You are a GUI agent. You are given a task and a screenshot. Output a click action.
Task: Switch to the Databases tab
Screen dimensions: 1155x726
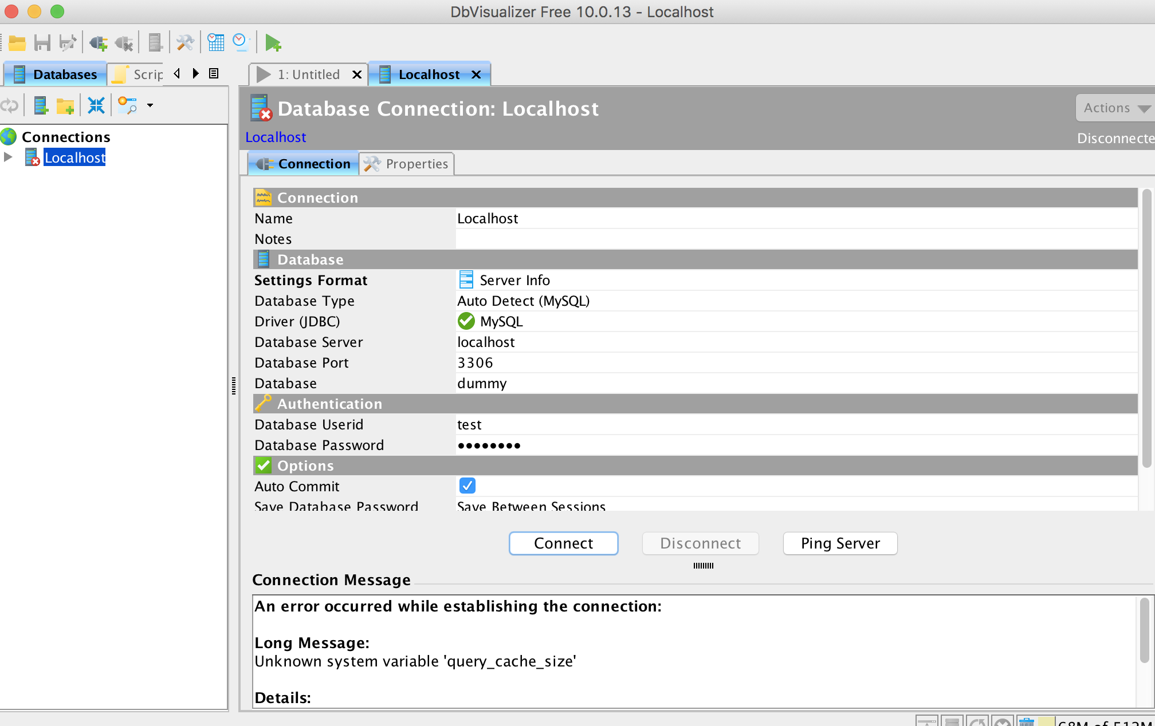point(56,74)
